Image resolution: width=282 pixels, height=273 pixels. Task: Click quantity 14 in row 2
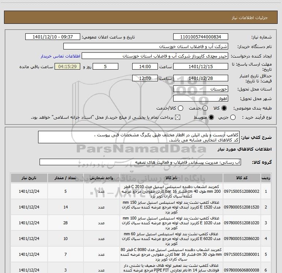[66, 207]
